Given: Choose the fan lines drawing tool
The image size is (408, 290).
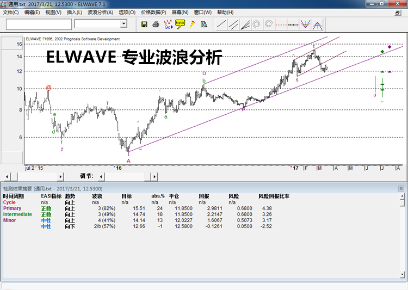Looking at the screenshot, I should [245, 24].
